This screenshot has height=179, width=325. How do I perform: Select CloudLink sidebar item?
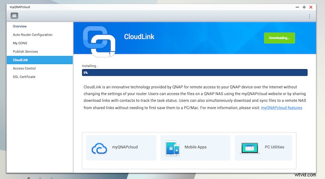tap(39, 60)
